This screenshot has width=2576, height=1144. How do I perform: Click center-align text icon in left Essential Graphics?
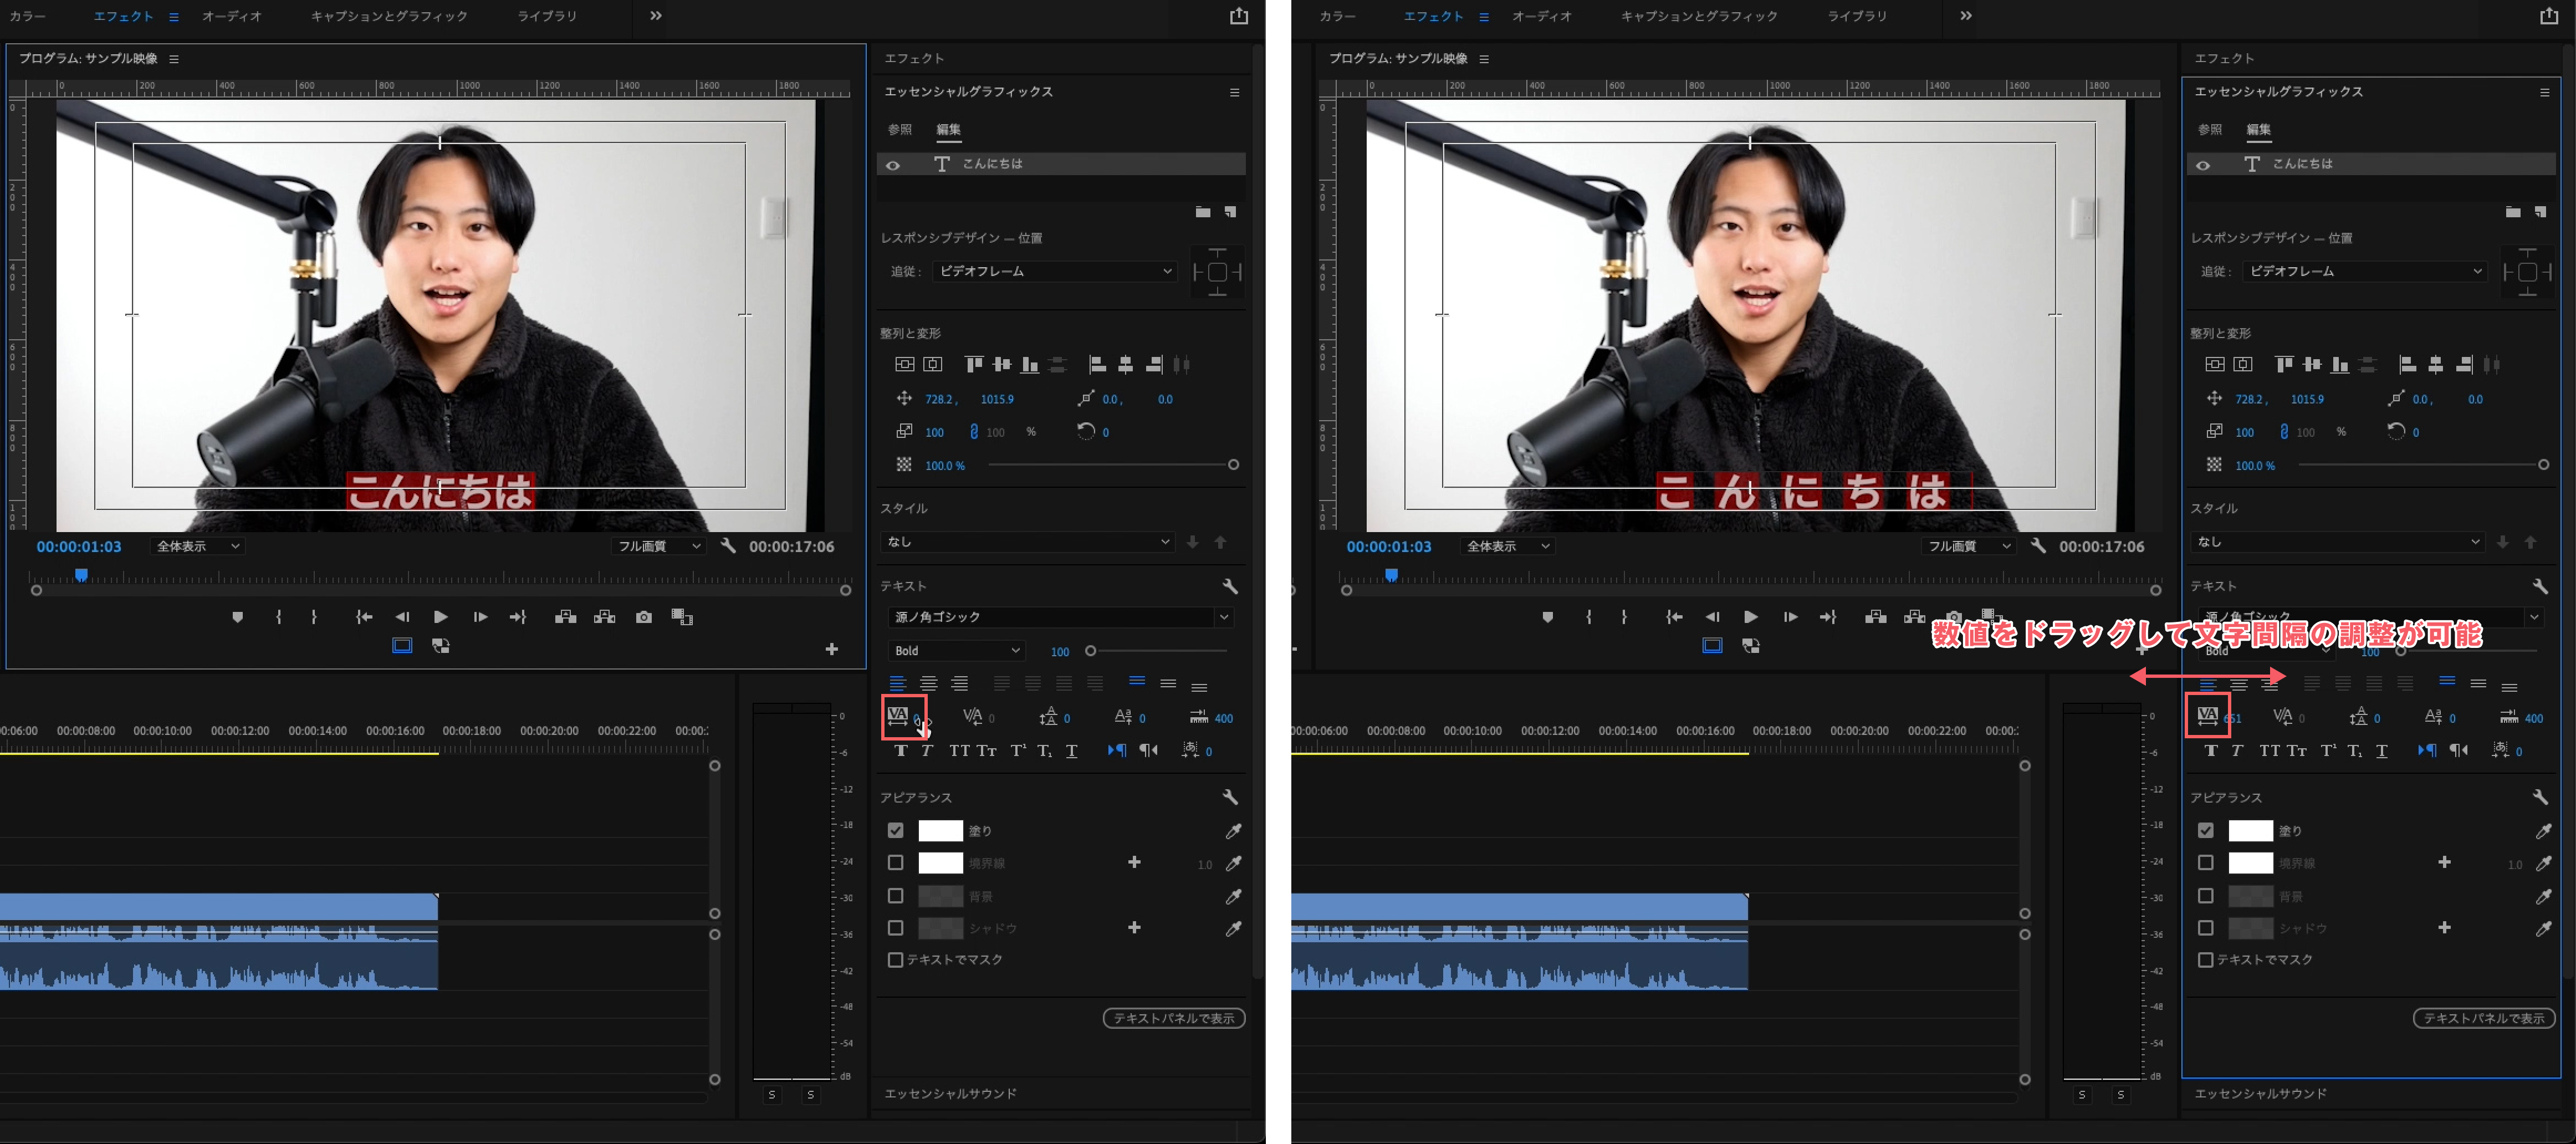point(929,683)
